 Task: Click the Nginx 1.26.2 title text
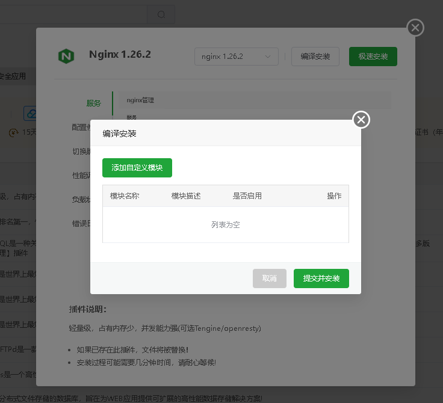[120, 54]
